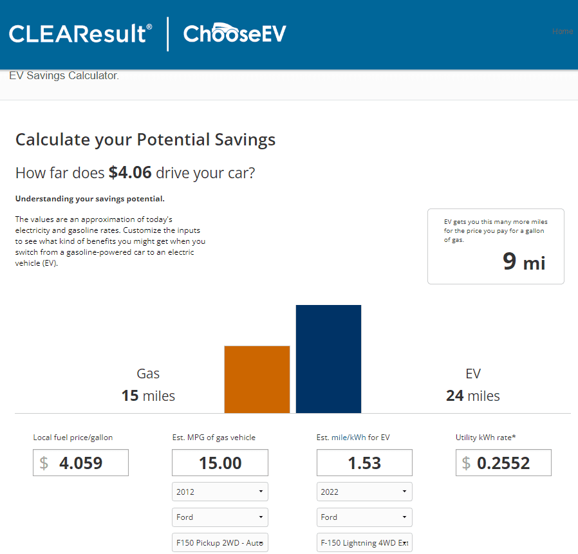This screenshot has height=554, width=578.
Task: Click the Calculate your Potential Savings heading
Action: [x=145, y=140]
